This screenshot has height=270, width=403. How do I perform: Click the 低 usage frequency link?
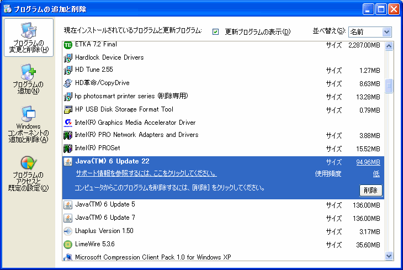tap(377, 174)
